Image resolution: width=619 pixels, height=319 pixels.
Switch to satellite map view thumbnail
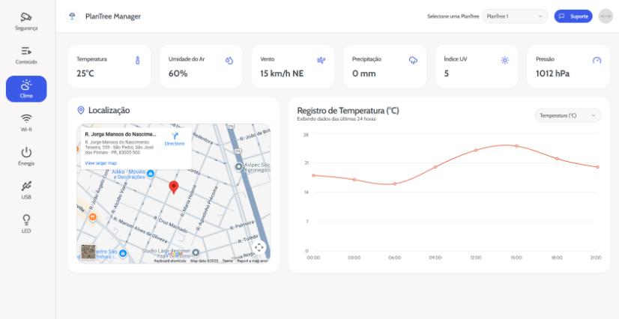click(88, 252)
